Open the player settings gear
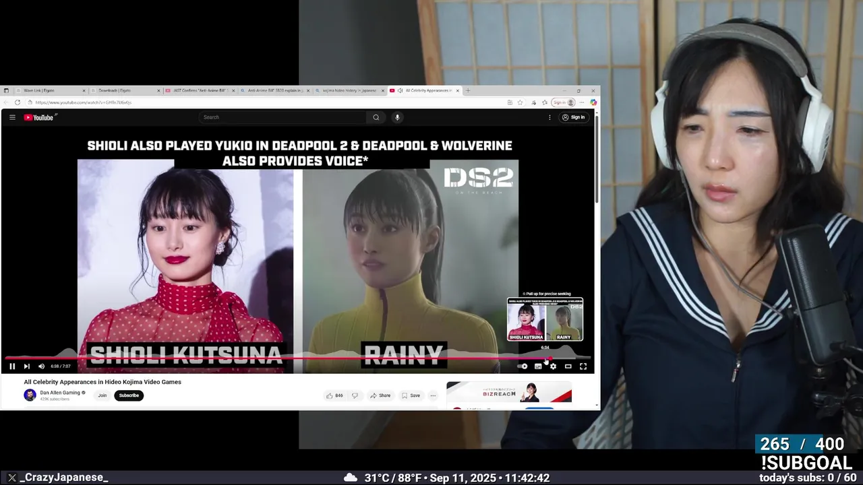The height and width of the screenshot is (485, 863). pos(553,366)
